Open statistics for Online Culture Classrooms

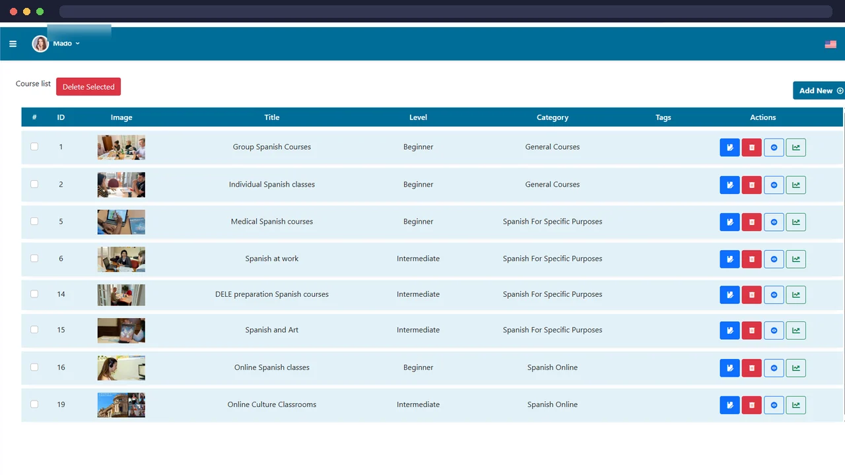pos(796,405)
